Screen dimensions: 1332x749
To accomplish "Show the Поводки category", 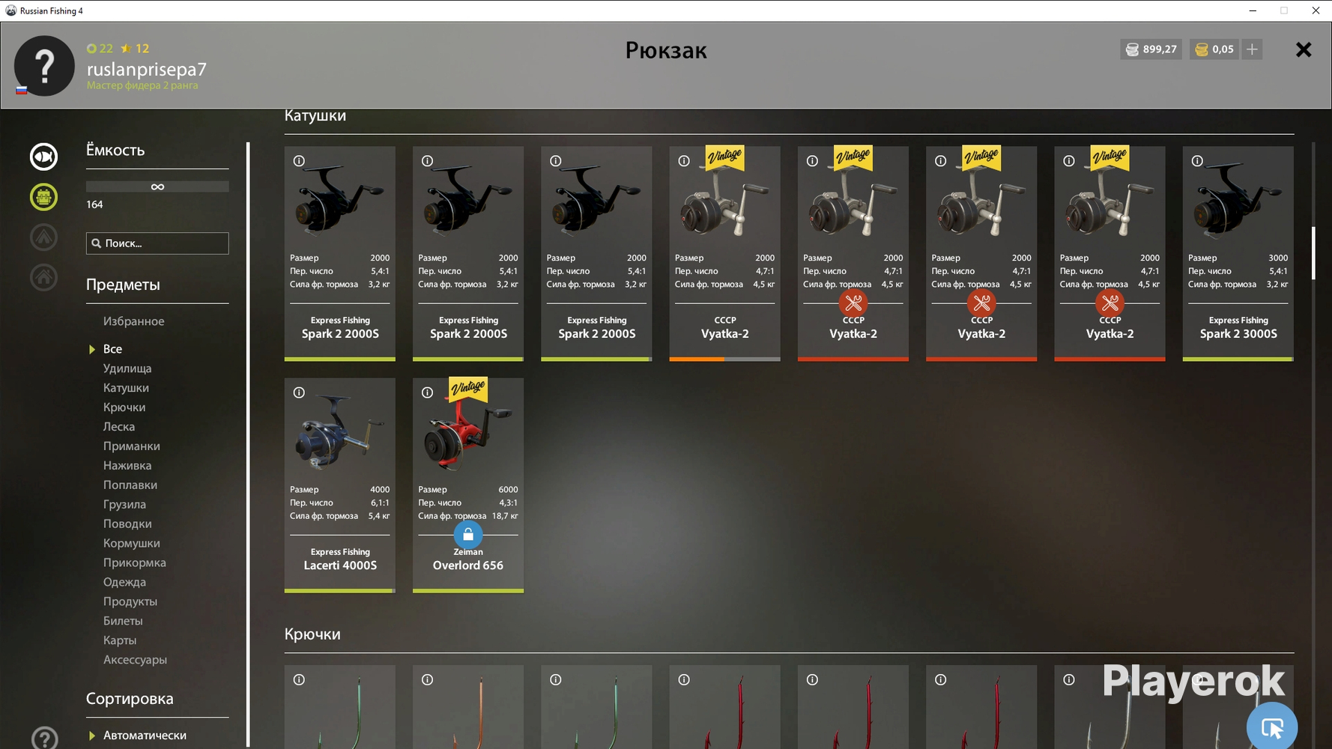I will click(x=127, y=524).
